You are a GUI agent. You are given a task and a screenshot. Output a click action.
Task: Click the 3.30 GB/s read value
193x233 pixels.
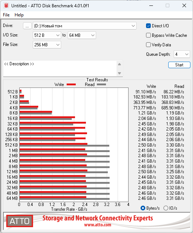coord(175,145)
